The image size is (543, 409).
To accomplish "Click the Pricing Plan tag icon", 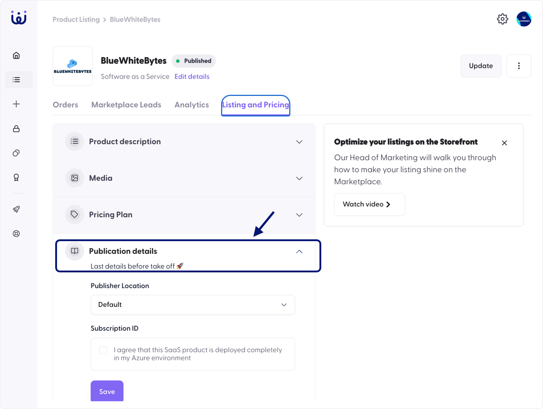I will click(75, 215).
